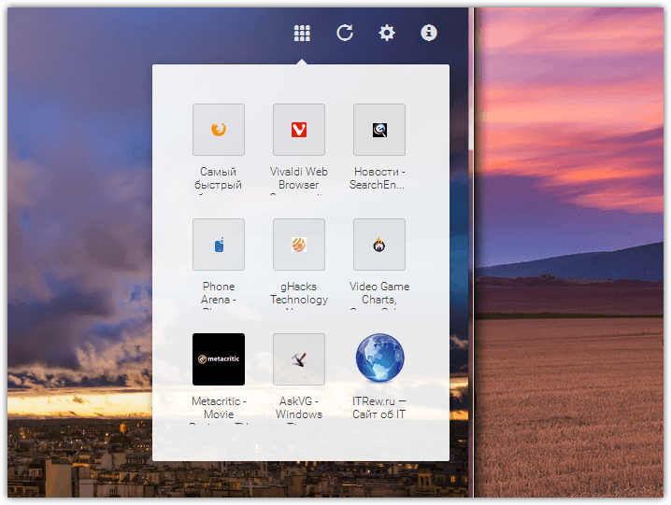The height and width of the screenshot is (505, 671).
Task: Open the AskVG hammer icon tile
Action: [x=299, y=359]
